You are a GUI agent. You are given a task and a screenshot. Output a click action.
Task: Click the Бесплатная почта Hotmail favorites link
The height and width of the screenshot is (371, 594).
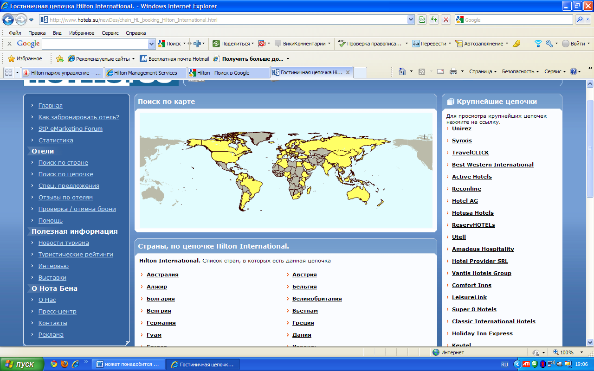(x=174, y=59)
